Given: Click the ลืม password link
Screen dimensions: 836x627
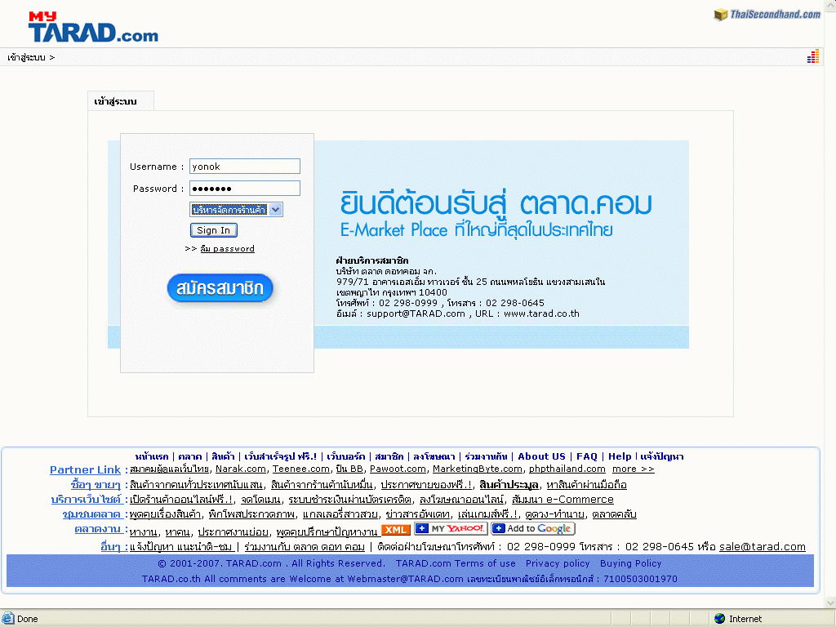Looking at the screenshot, I should point(227,249).
